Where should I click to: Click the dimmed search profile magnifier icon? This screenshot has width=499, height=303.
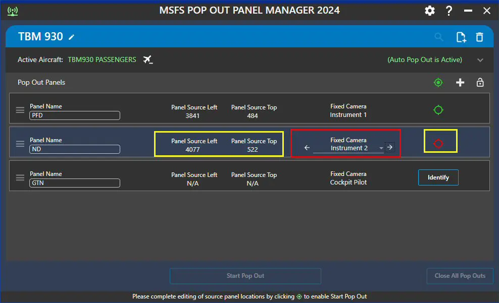(439, 37)
